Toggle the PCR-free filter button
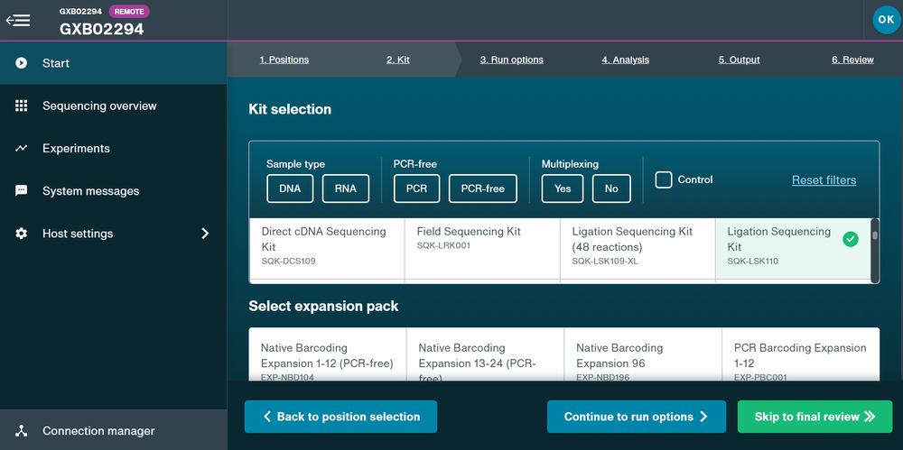This screenshot has height=450, width=903. click(482, 188)
